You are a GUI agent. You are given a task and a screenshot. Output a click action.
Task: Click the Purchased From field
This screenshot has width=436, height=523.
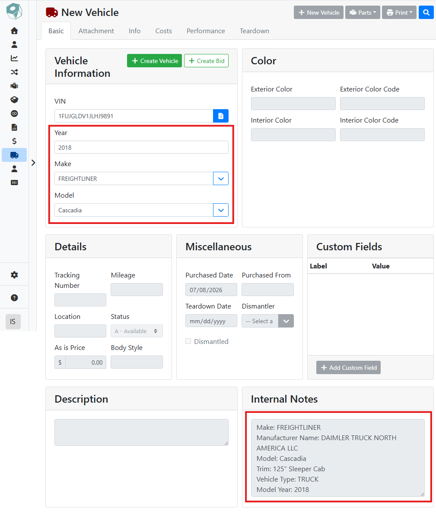(x=267, y=290)
